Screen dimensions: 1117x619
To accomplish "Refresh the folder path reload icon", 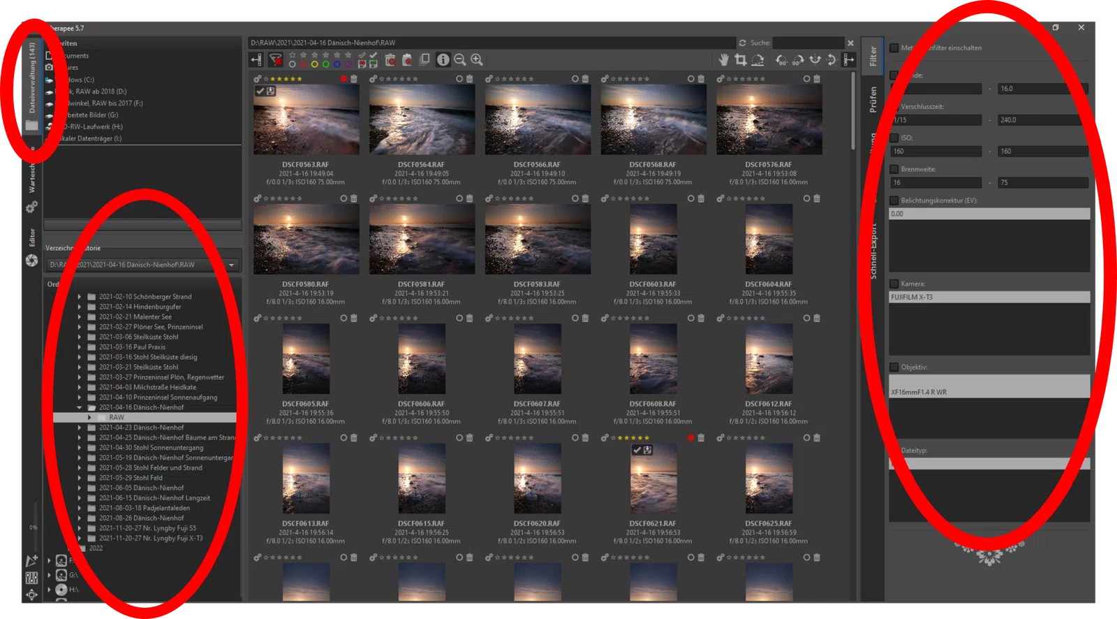I will (x=742, y=43).
